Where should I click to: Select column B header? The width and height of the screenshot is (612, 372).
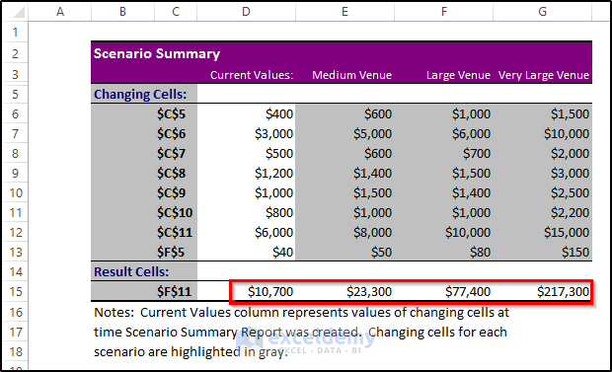click(x=122, y=12)
